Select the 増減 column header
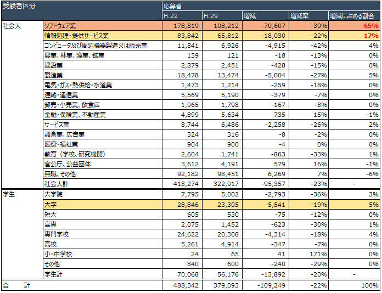The width and height of the screenshot is (382, 293). [x=266, y=16]
